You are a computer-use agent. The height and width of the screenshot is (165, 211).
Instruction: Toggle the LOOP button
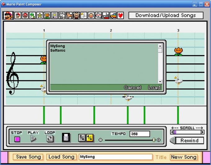click(x=50, y=139)
